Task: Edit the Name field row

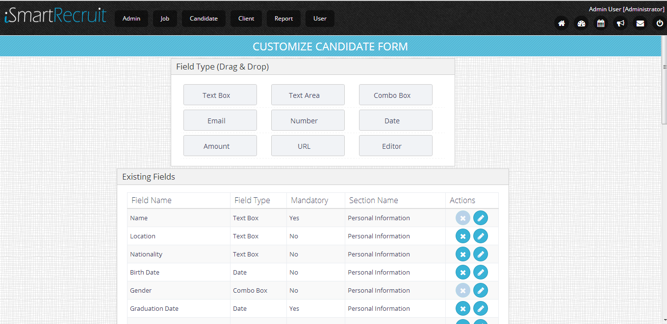Action: click(x=481, y=218)
